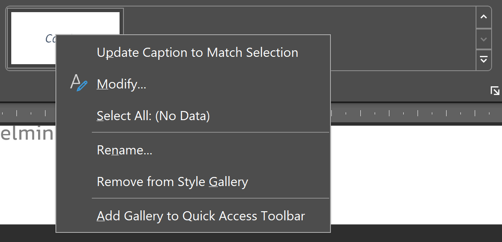Click the styles gallery row-down arrow
The image size is (502, 242).
click(483, 39)
